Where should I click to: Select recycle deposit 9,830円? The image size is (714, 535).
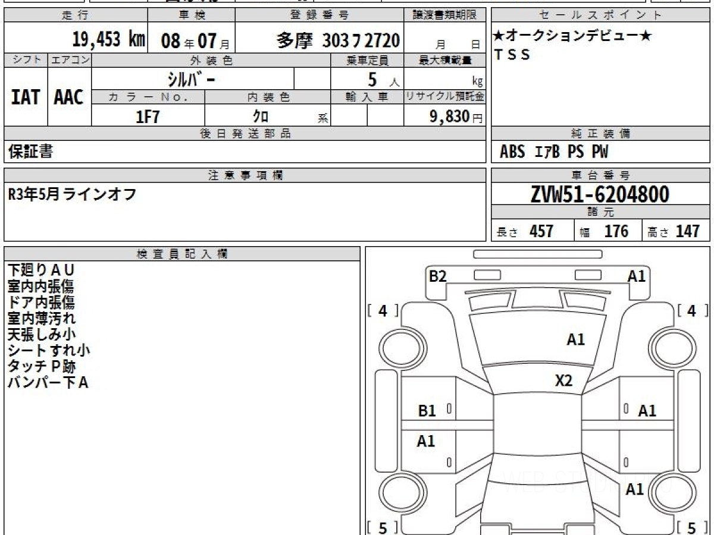click(x=456, y=117)
